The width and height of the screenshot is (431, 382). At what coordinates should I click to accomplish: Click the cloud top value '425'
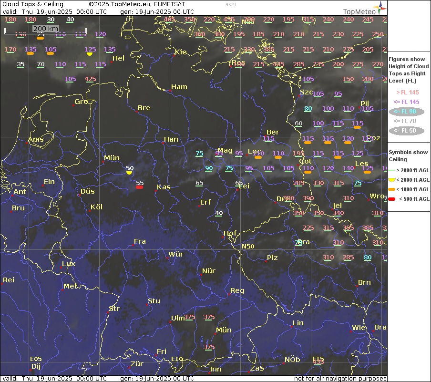click(90, 79)
